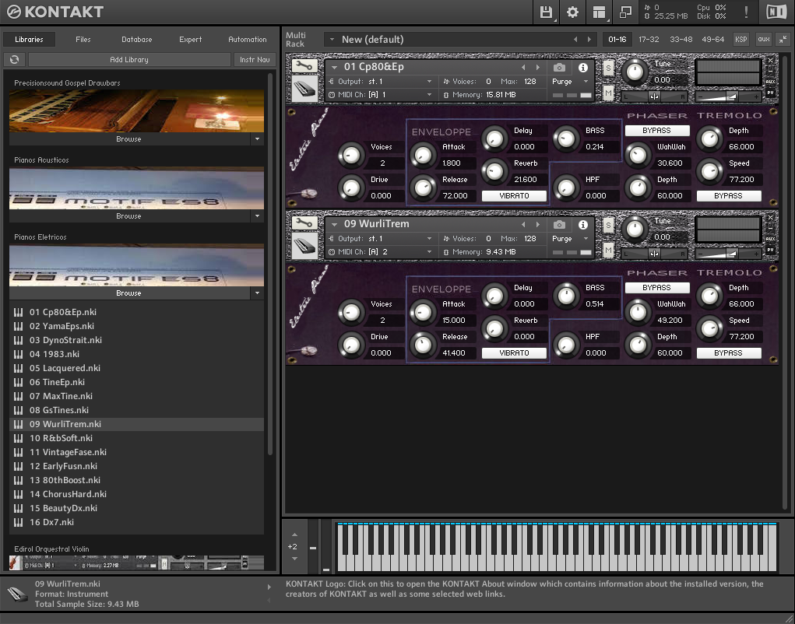The width and height of the screenshot is (795, 624).
Task: Load next preset of 09 WurliTrem
Action: [x=538, y=224]
